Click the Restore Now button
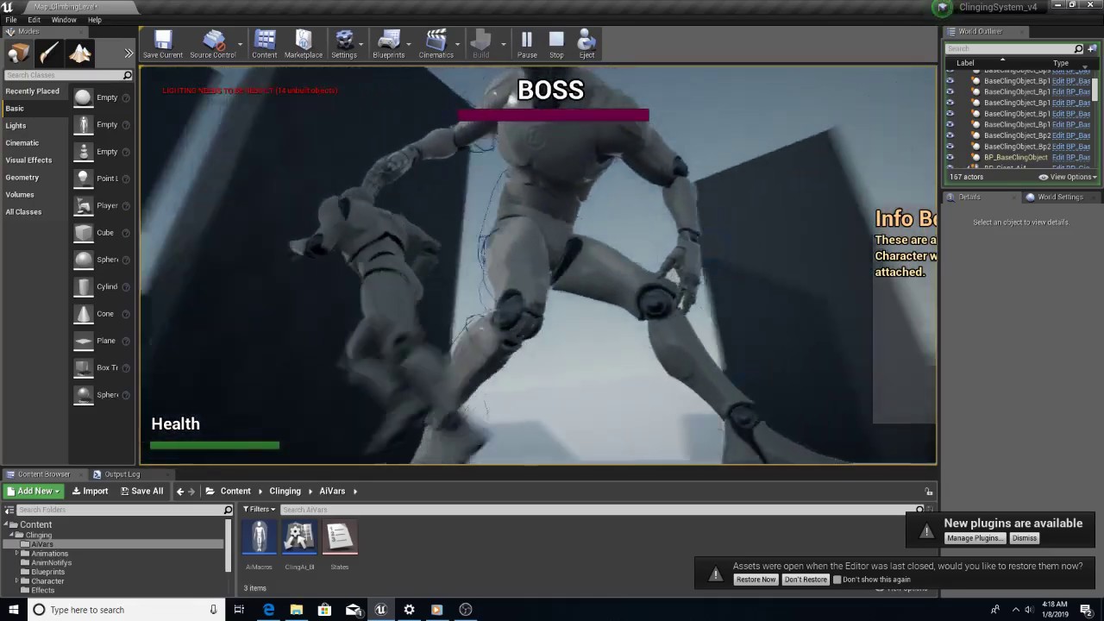 756,580
